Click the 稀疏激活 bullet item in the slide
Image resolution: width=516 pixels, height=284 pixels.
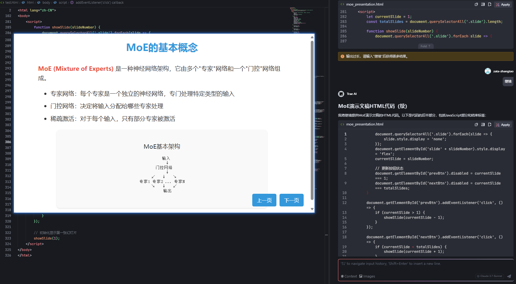pos(113,119)
